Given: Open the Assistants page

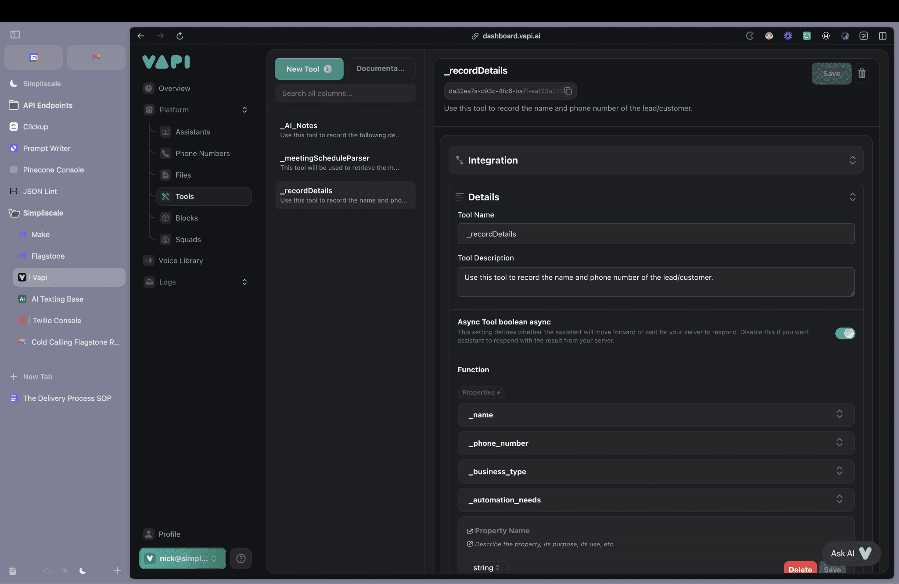Looking at the screenshot, I should coord(193,132).
